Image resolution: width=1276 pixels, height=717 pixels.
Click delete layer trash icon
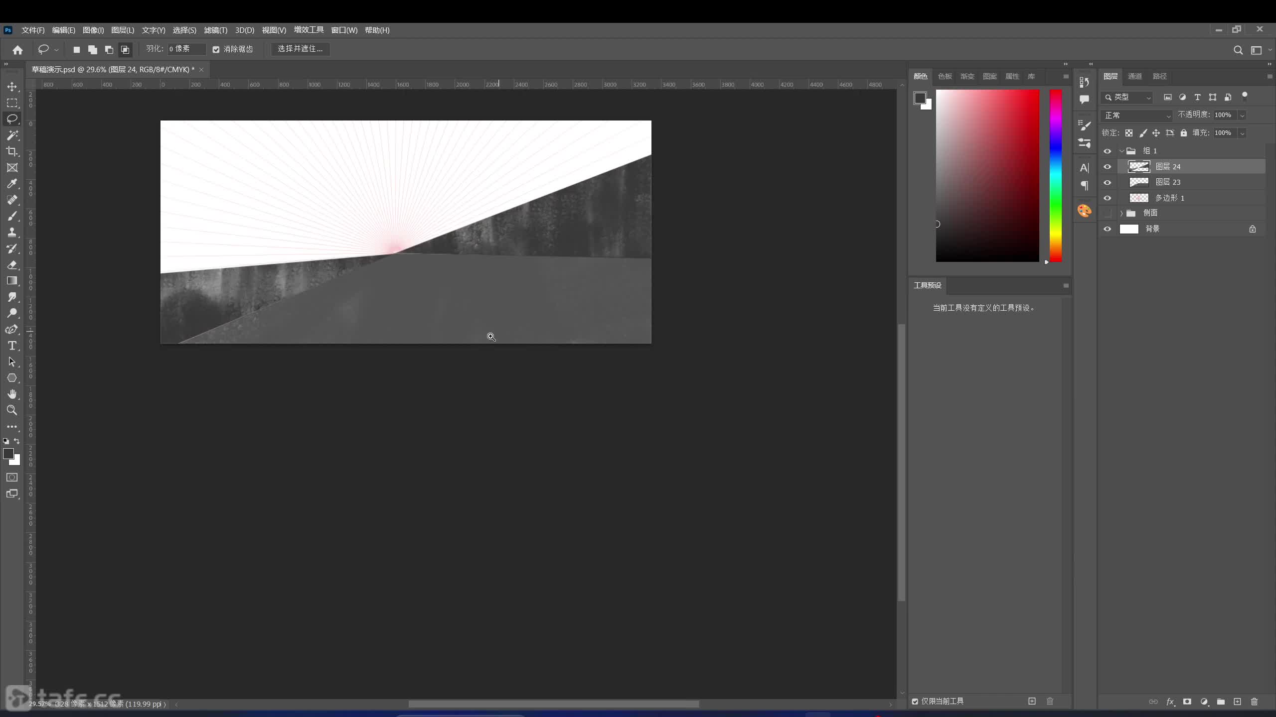click(1254, 702)
